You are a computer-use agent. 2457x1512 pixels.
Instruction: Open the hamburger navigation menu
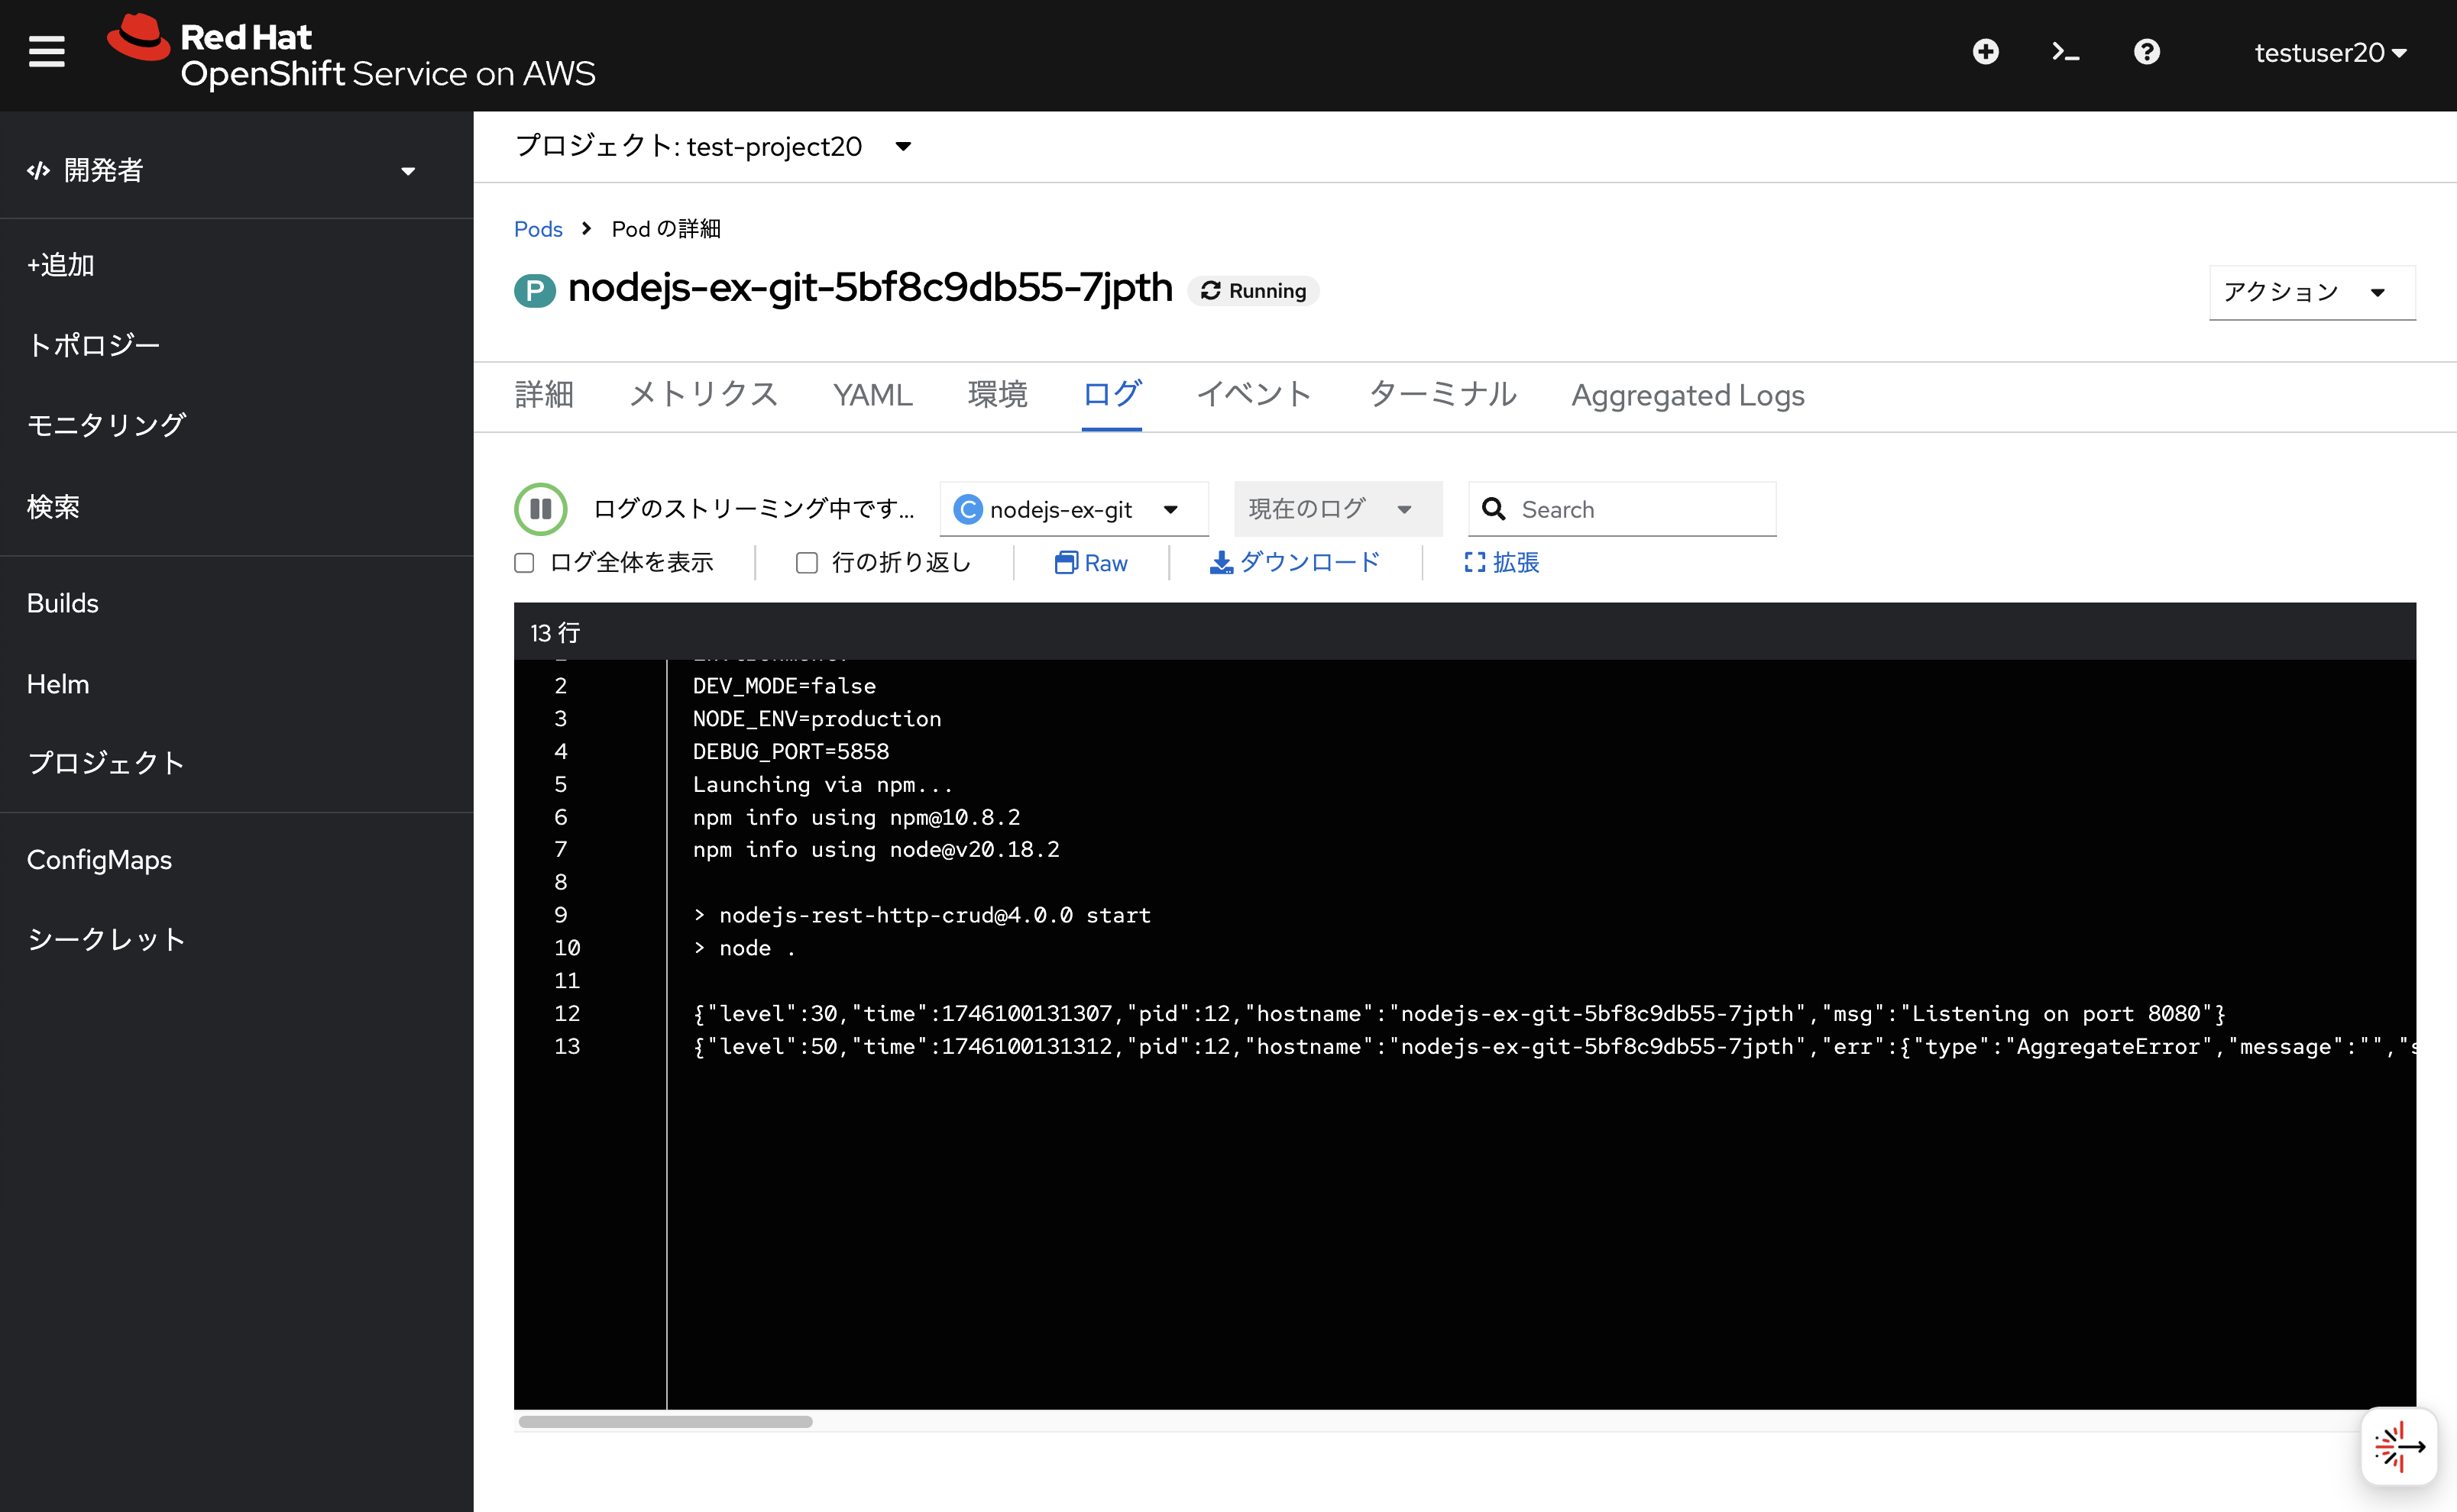click(x=46, y=52)
